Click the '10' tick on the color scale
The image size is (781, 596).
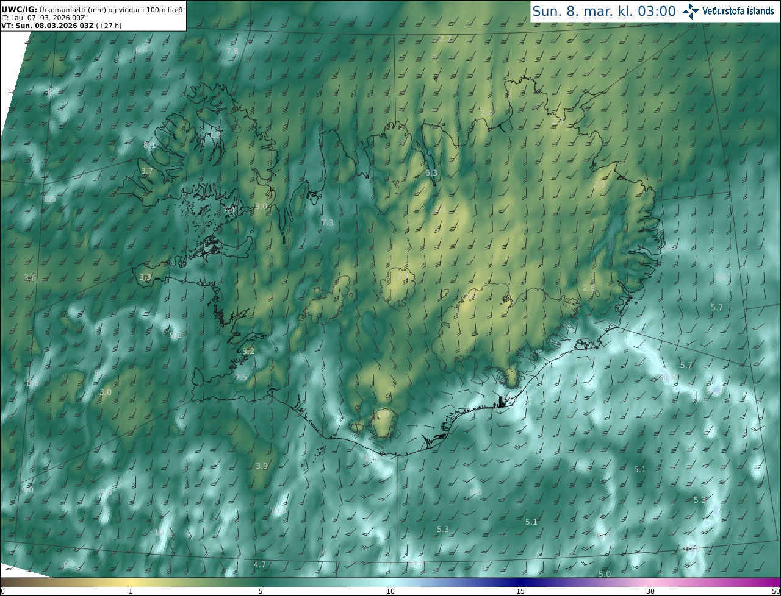coord(390,591)
